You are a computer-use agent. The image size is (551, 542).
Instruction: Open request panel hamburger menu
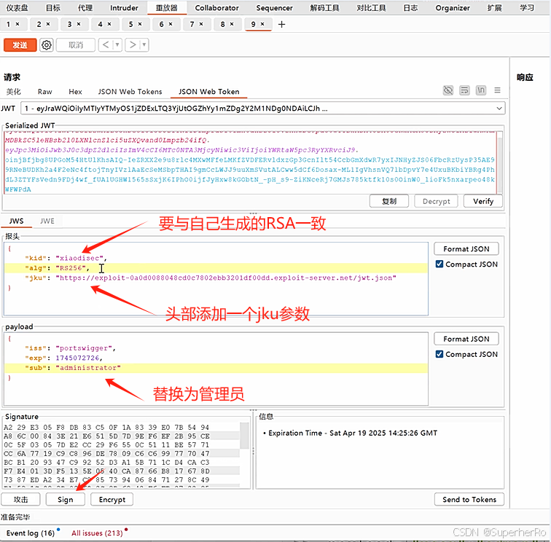[497, 90]
